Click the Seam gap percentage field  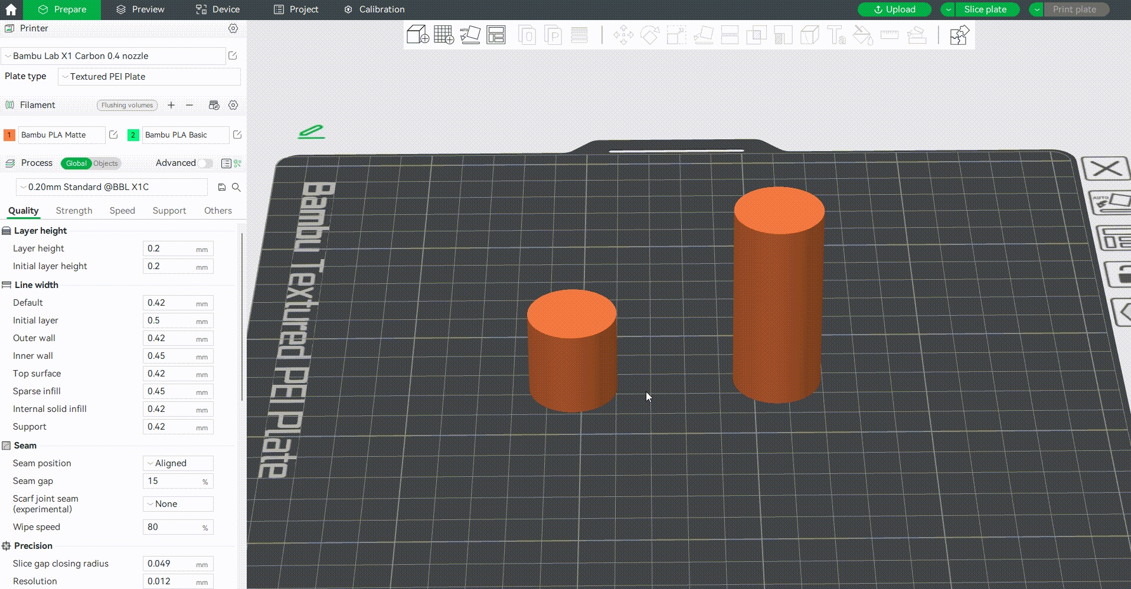pos(178,481)
